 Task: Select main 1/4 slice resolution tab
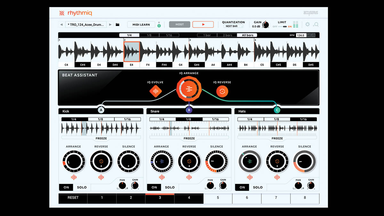point(129,35)
